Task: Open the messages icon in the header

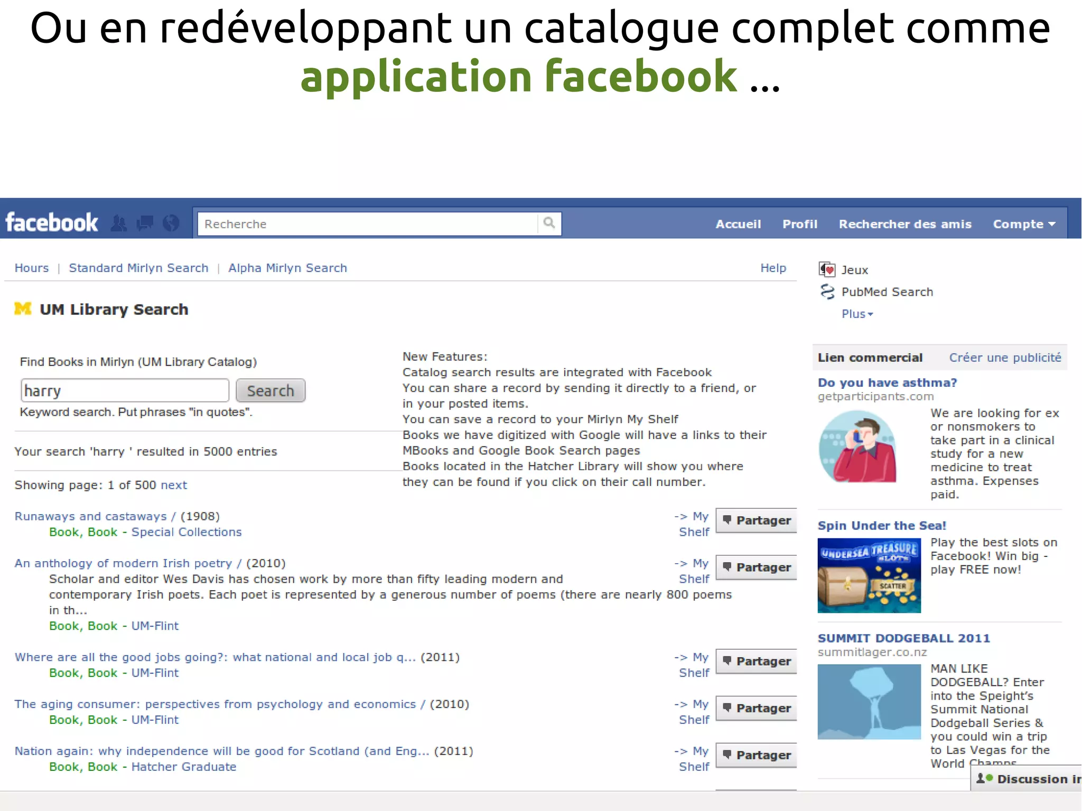Action: (x=145, y=223)
